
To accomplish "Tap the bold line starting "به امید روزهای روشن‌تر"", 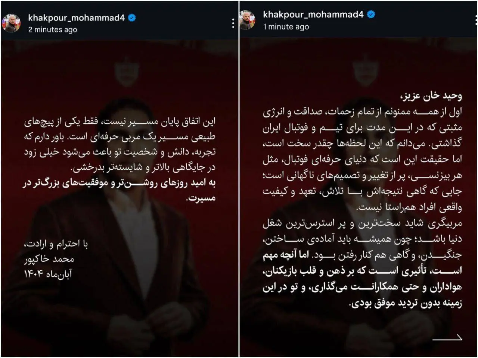I will pyautogui.click(x=119, y=191).
